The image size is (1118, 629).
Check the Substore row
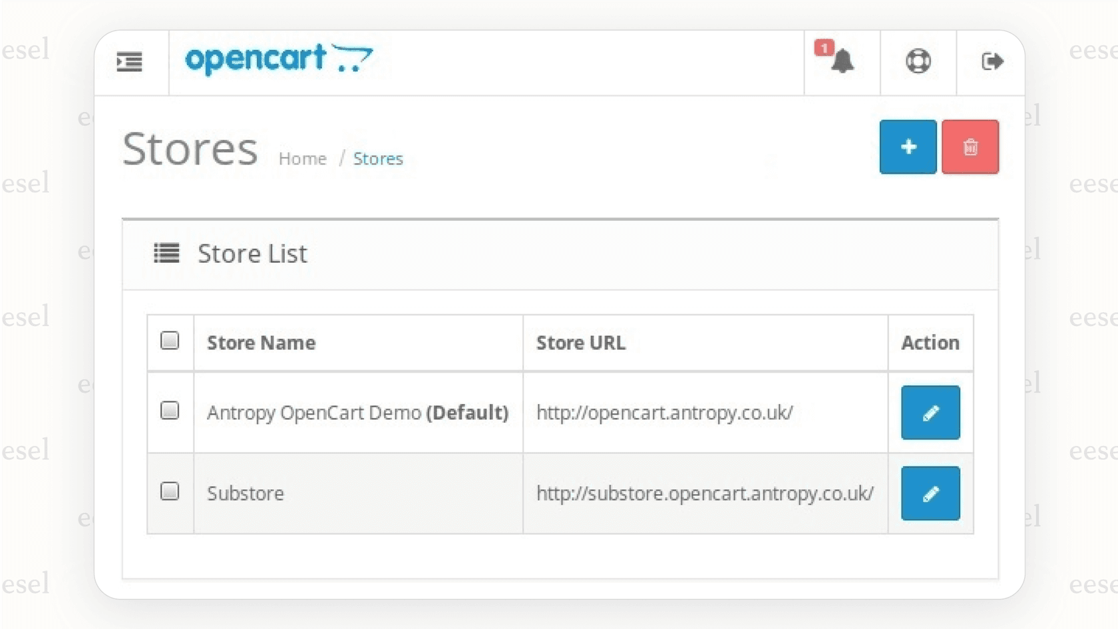point(170,491)
